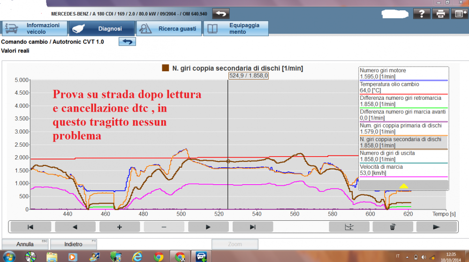Select N. giri coppia secondaria di dischi legend entry
This screenshot has width=469, height=262.
click(403, 142)
